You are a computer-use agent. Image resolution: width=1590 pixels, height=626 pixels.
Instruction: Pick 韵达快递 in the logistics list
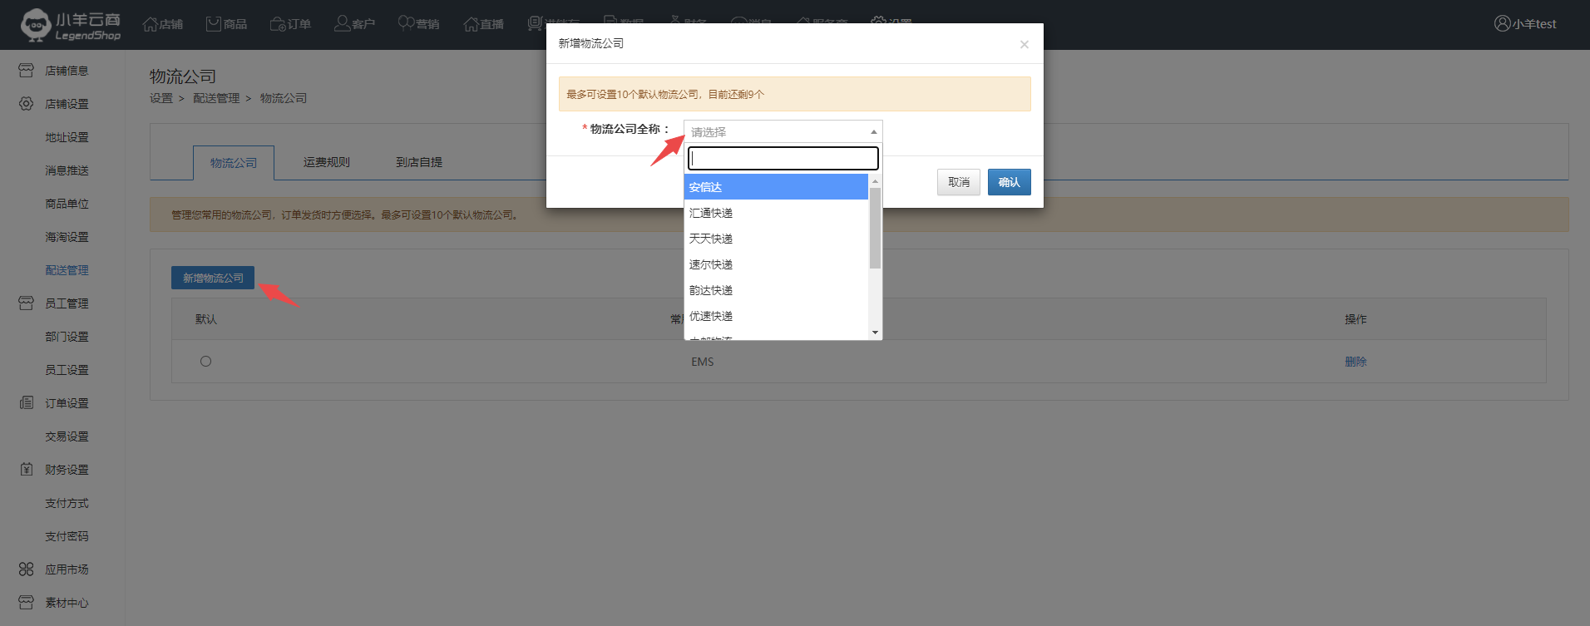[x=711, y=291]
